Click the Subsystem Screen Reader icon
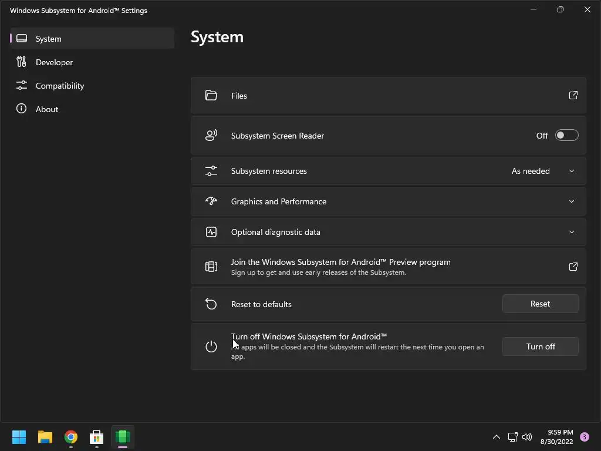The image size is (601, 451). pos(211,135)
